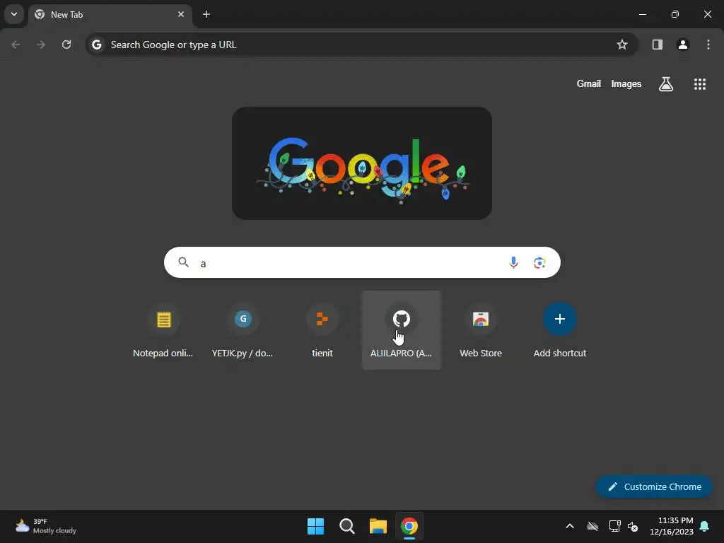Screen dimensions: 724x543
Task: Open File Explorer from the taskbar
Action: (x=378, y=526)
